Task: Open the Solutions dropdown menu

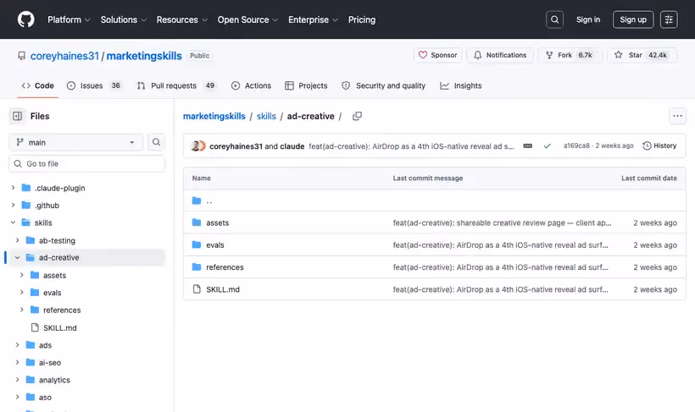Action: [123, 19]
